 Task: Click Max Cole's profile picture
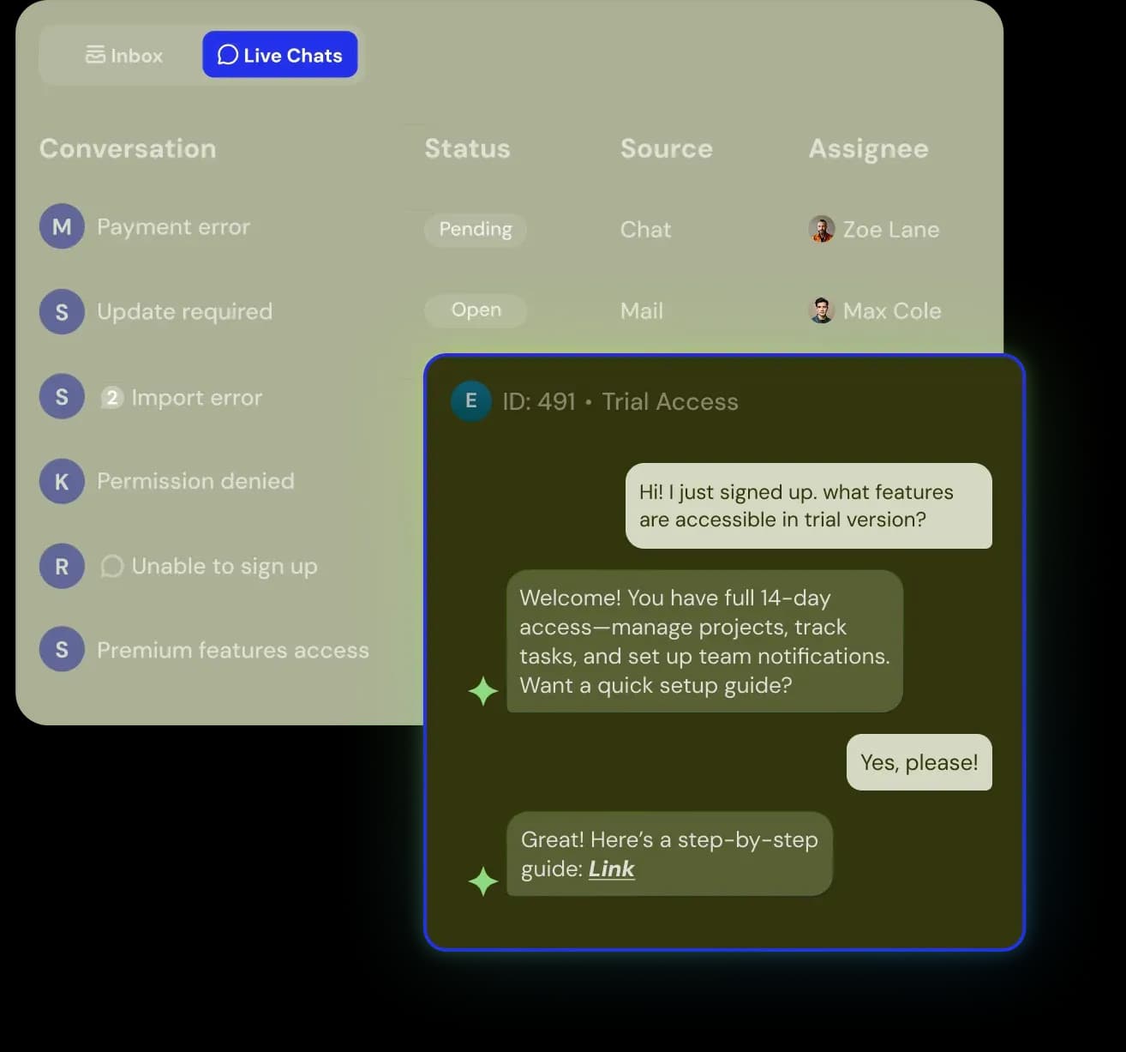[x=821, y=310]
